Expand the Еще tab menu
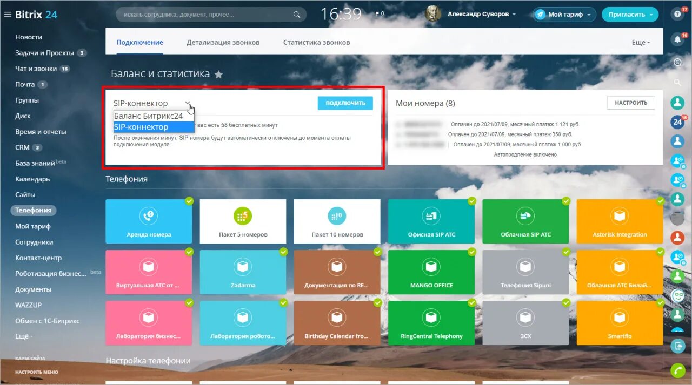 641,42
